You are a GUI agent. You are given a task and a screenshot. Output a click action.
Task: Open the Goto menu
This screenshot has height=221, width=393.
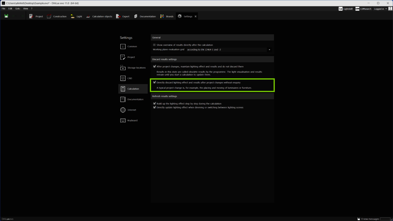pos(18,8)
